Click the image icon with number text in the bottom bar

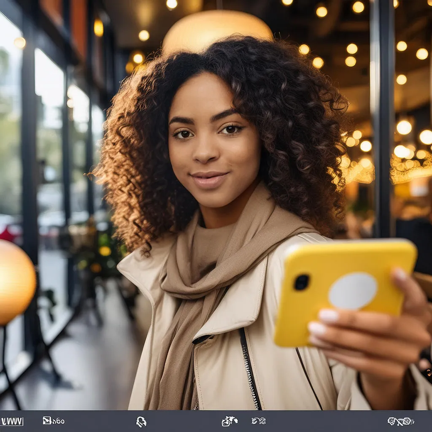coord(53,421)
